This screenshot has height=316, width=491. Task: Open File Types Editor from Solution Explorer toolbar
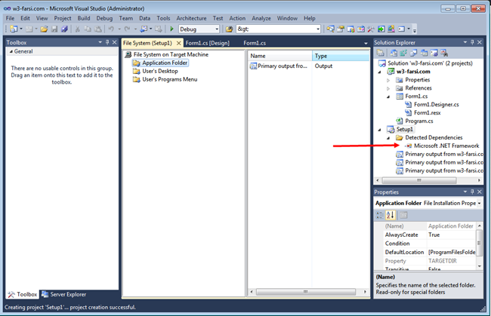pos(414,53)
